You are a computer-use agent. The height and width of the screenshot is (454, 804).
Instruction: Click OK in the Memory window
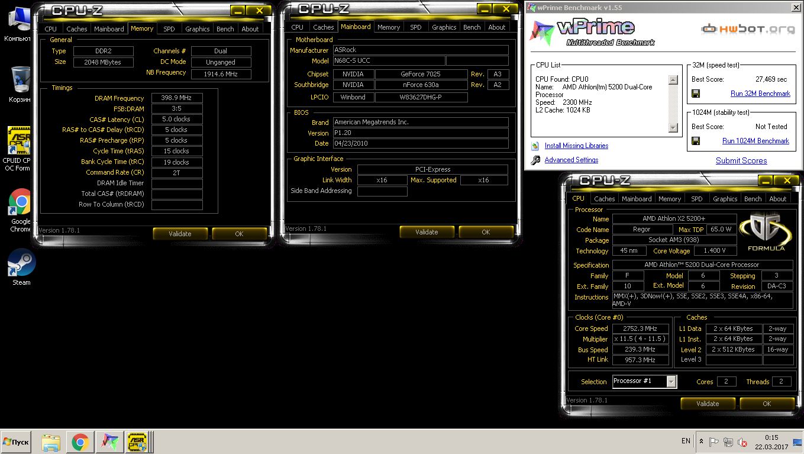click(239, 234)
